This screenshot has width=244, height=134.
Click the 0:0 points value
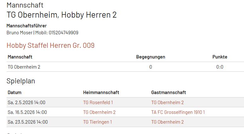pos(220,67)
